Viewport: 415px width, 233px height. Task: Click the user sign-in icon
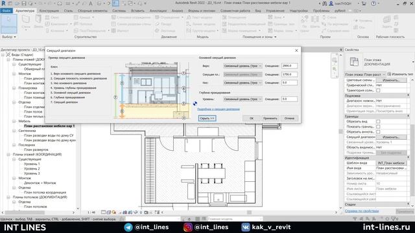[x=331, y=4]
